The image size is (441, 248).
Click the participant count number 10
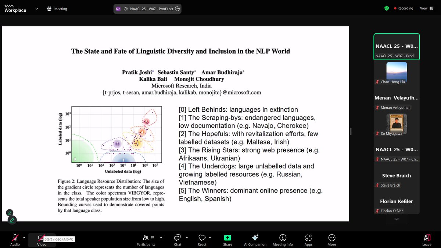[x=152, y=237]
